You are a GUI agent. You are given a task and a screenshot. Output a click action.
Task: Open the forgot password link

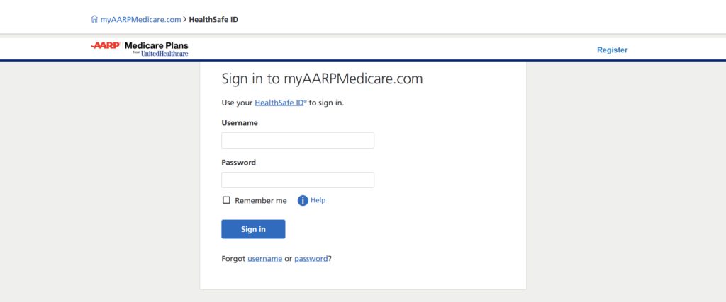coord(311,259)
